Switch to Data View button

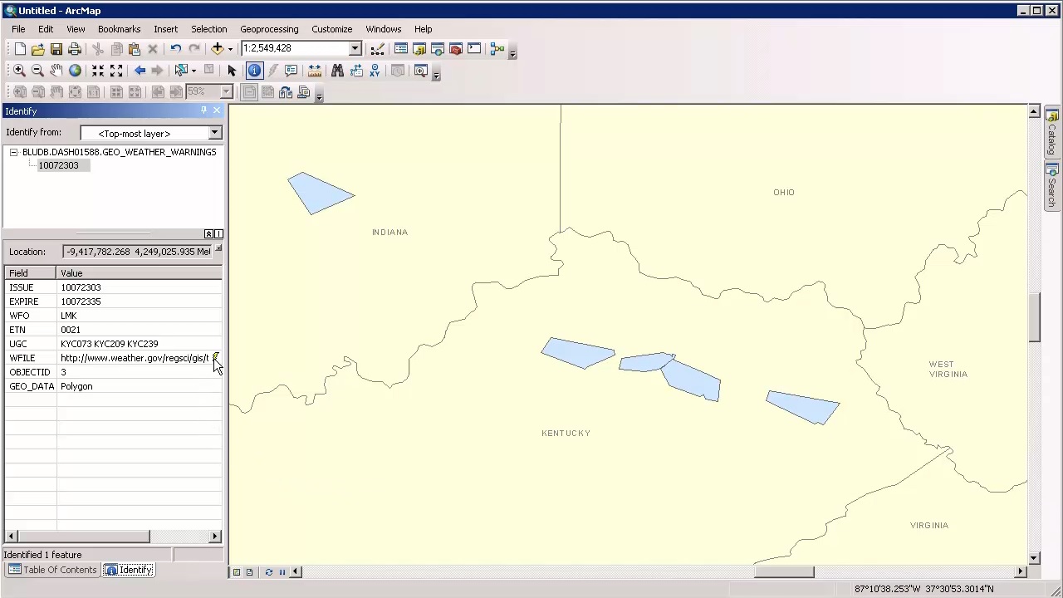[x=237, y=571]
